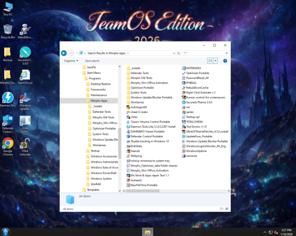Select Programs folder in tree
The width and height of the screenshot is (296, 236).
point(92,78)
